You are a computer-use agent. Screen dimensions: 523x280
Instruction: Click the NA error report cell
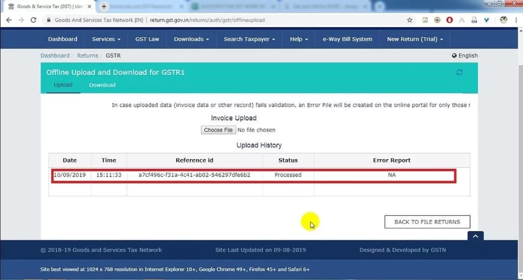392,175
